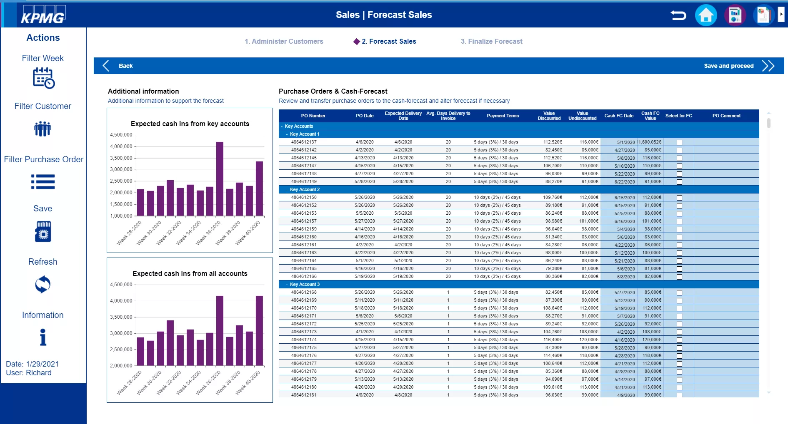Collapse the Key Account 3 group
Screen dimensions: 788x424
(287, 284)
